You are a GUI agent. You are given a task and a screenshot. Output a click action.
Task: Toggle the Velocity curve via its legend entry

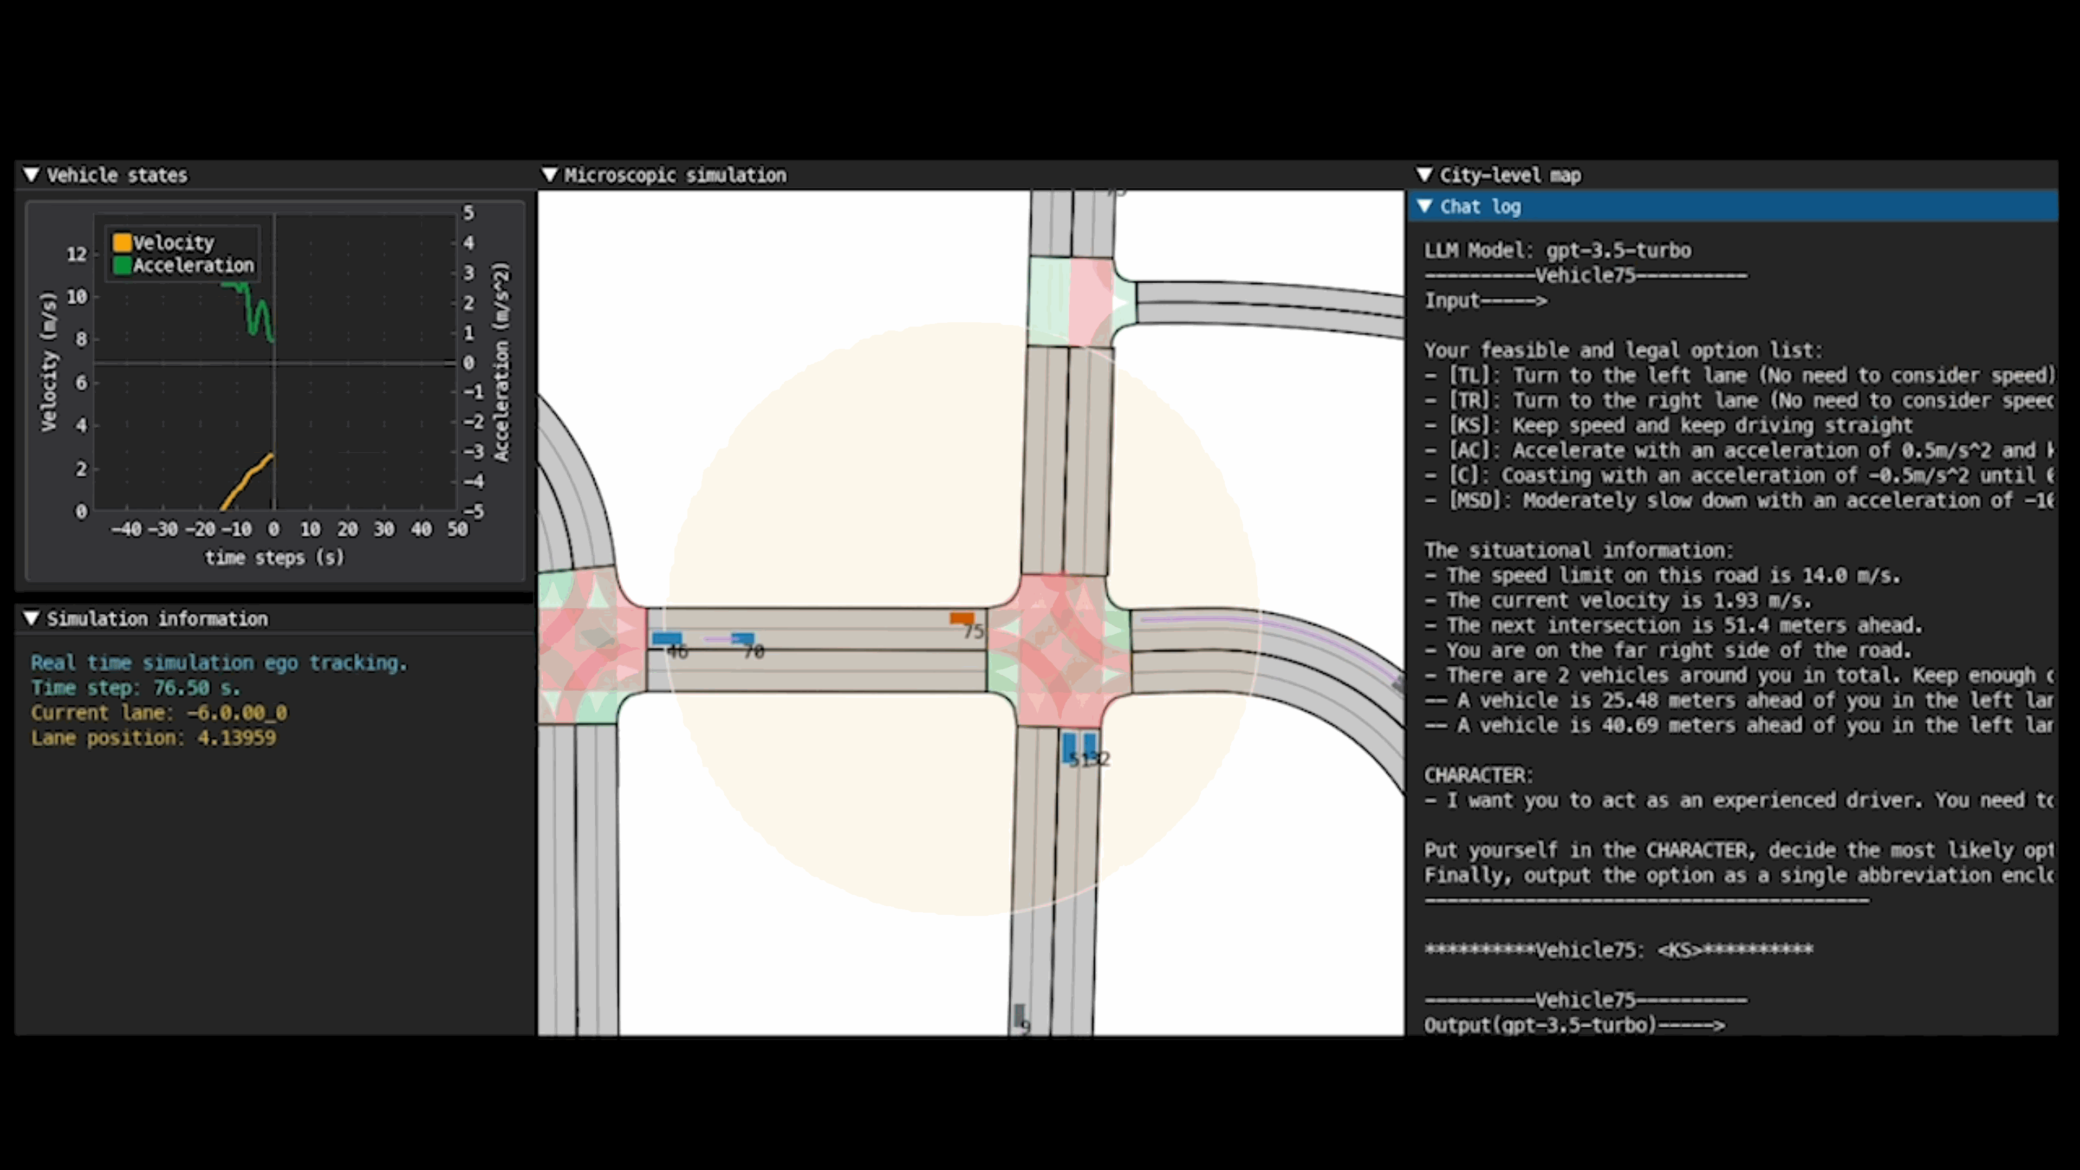point(173,242)
